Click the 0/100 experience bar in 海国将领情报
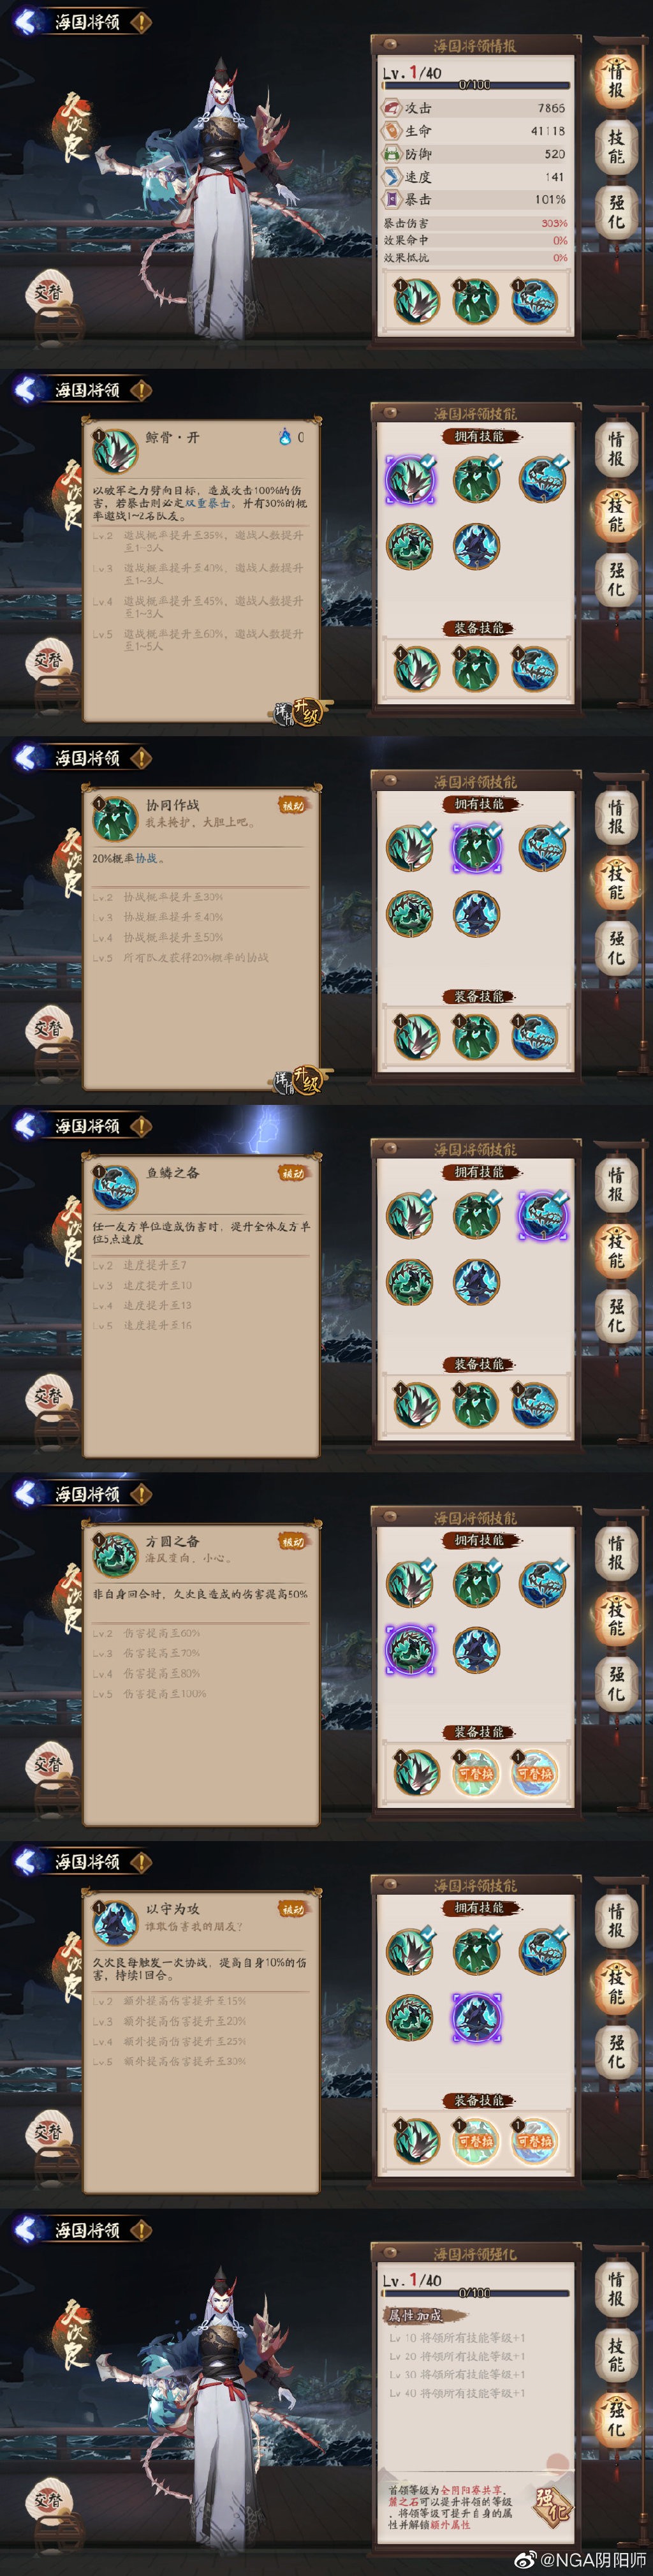 click(476, 85)
